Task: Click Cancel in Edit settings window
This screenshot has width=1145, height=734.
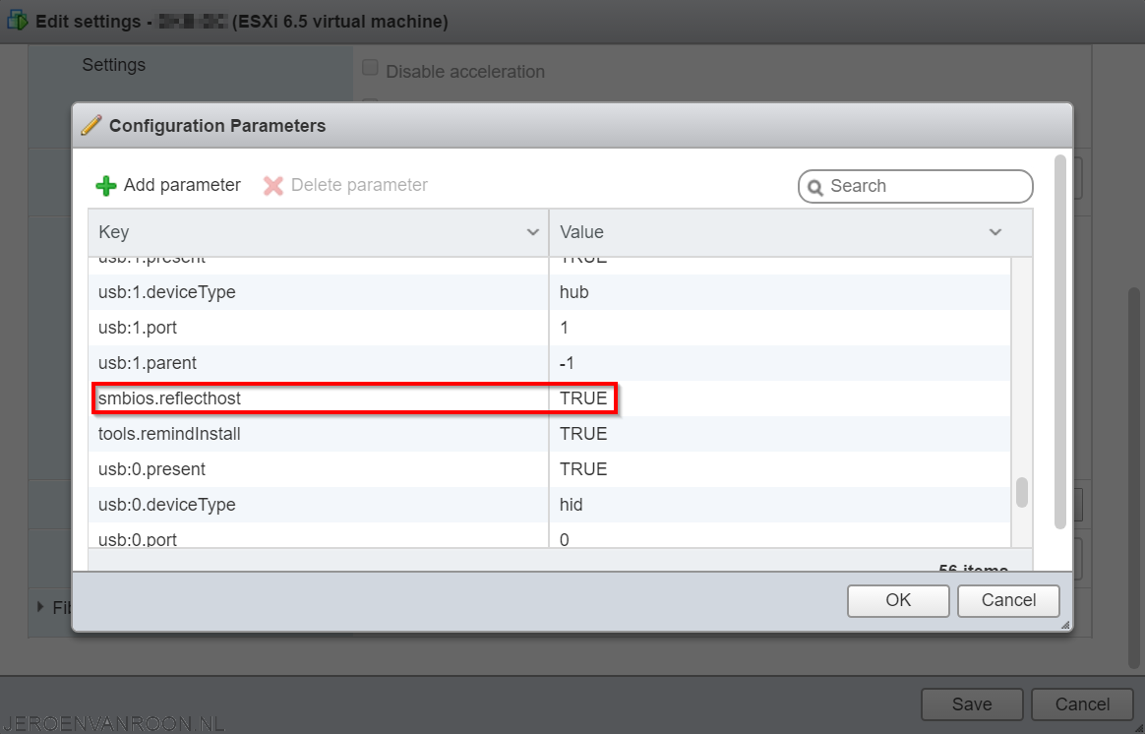Action: [x=1082, y=704]
